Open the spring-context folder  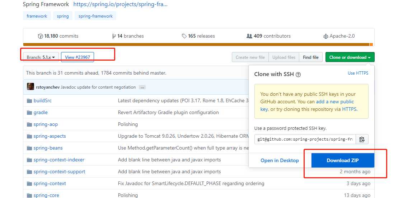50,183
